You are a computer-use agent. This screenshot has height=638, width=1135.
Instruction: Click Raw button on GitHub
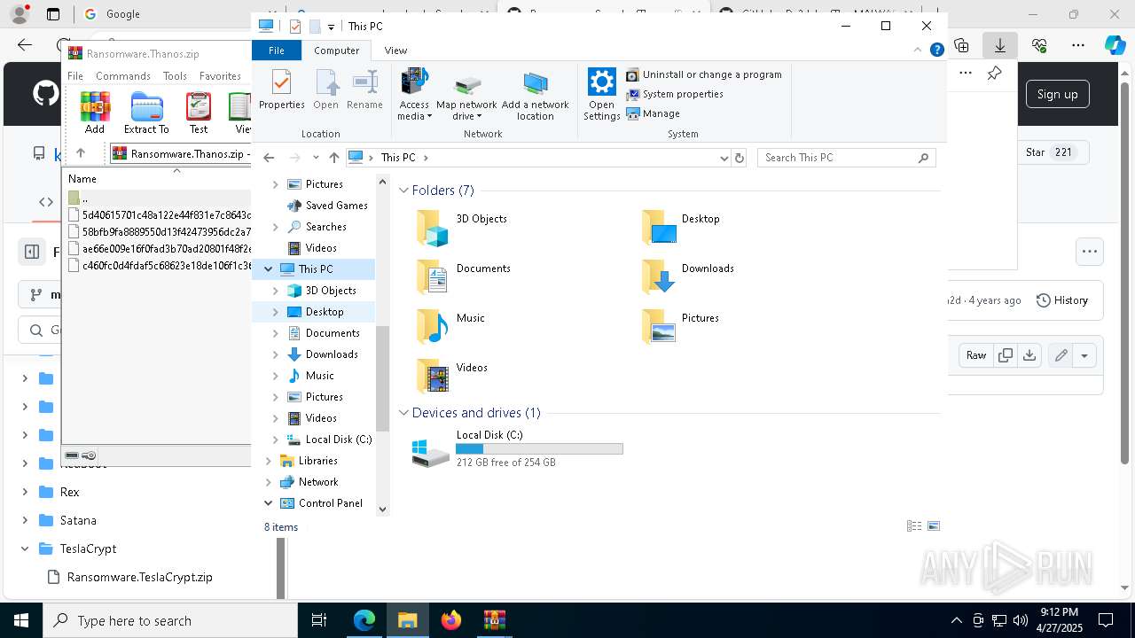tap(976, 355)
